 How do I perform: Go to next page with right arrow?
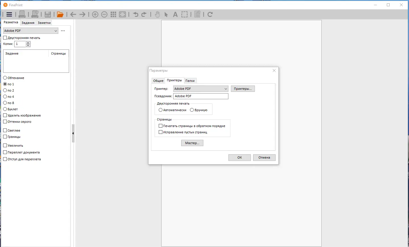[82, 14]
